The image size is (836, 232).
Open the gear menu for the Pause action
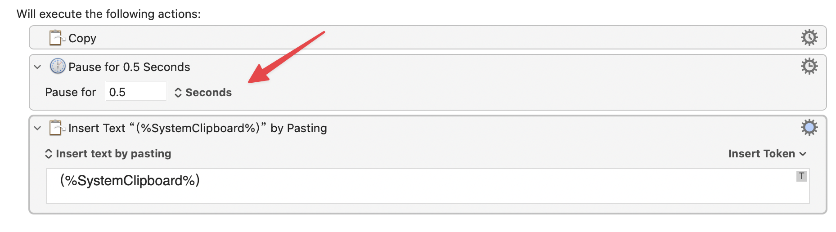coord(809,66)
